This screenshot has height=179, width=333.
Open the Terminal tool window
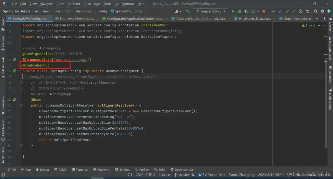click(x=79, y=170)
